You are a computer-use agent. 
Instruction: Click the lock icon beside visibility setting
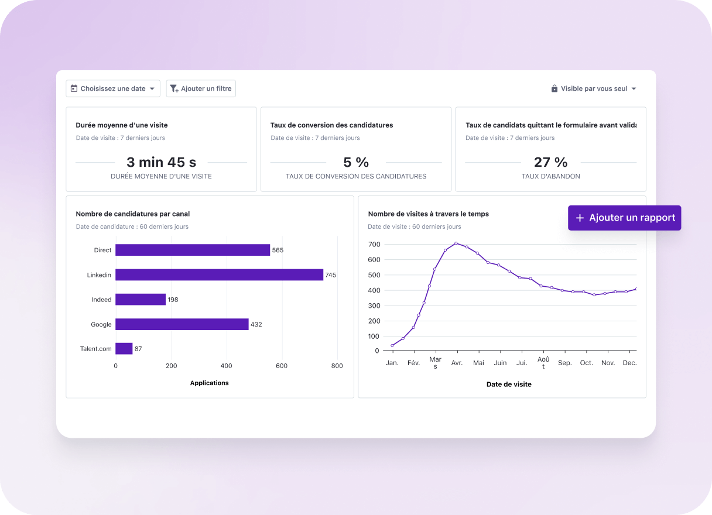[554, 88]
